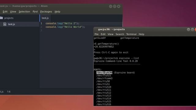Click the test.js file icon in tree view
This screenshot has width=196, height=110.
[5, 24]
